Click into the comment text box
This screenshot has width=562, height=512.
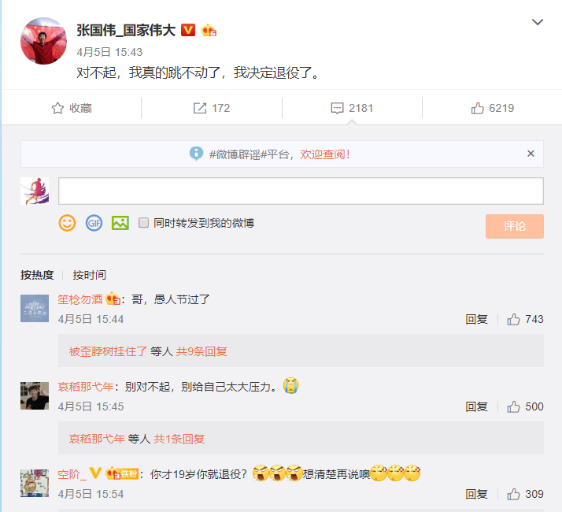point(301,191)
